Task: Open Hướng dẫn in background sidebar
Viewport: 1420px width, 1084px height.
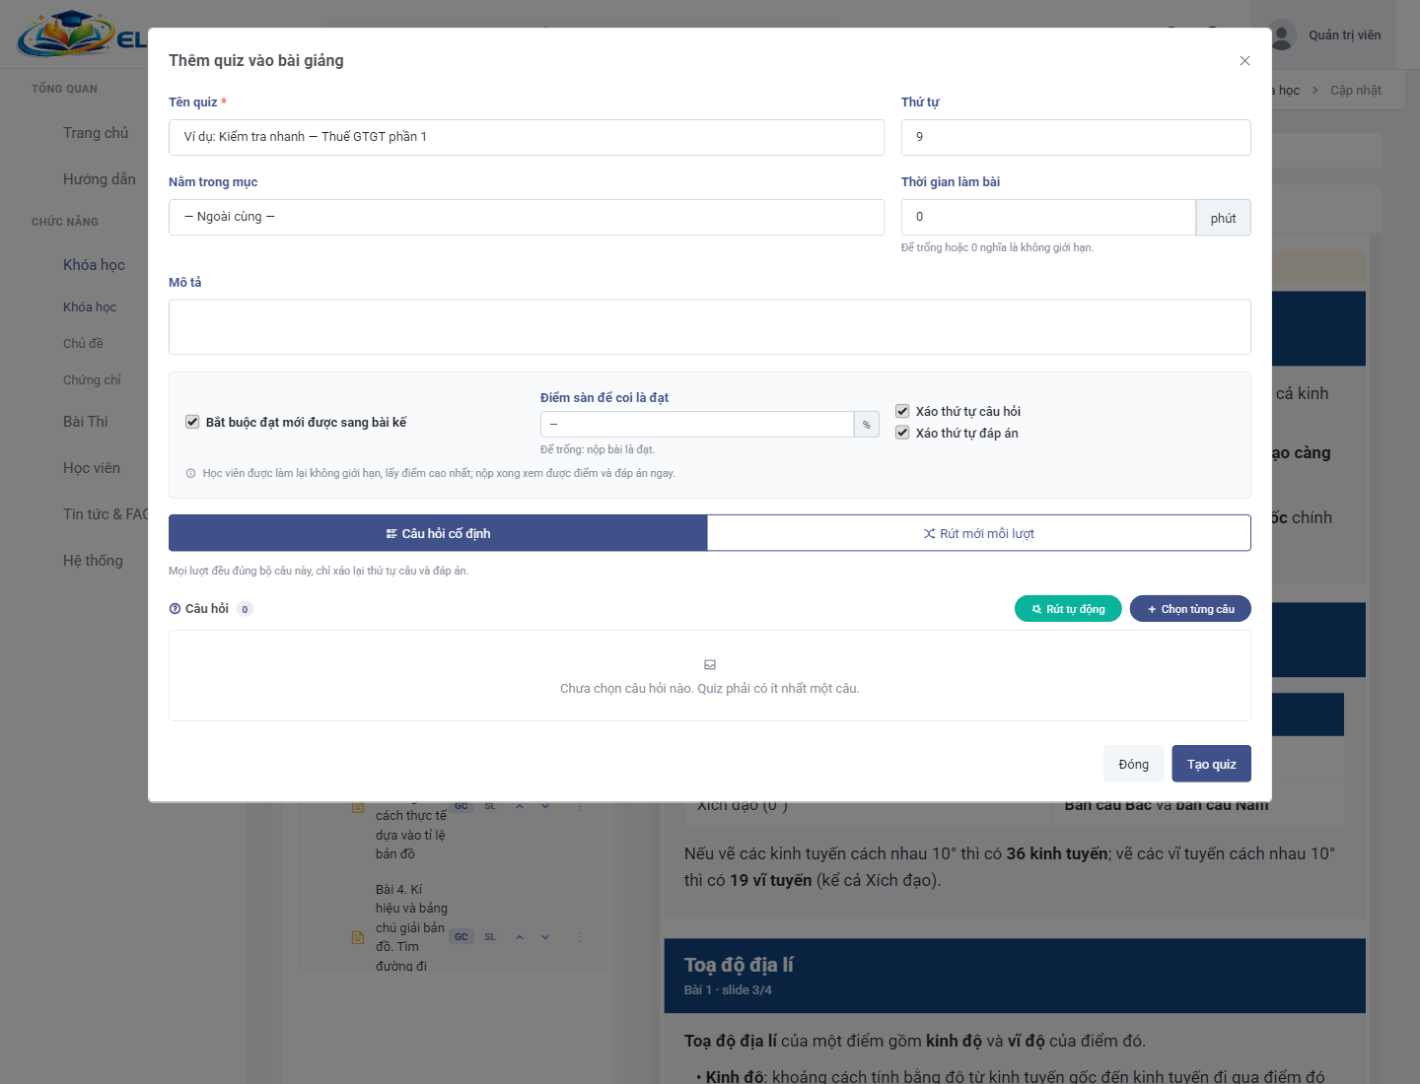Action: click(x=100, y=179)
